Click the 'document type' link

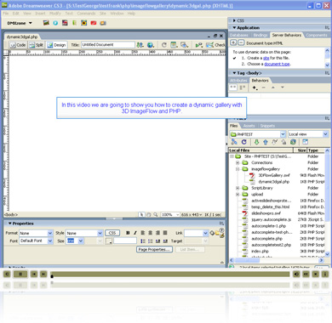point(277,64)
